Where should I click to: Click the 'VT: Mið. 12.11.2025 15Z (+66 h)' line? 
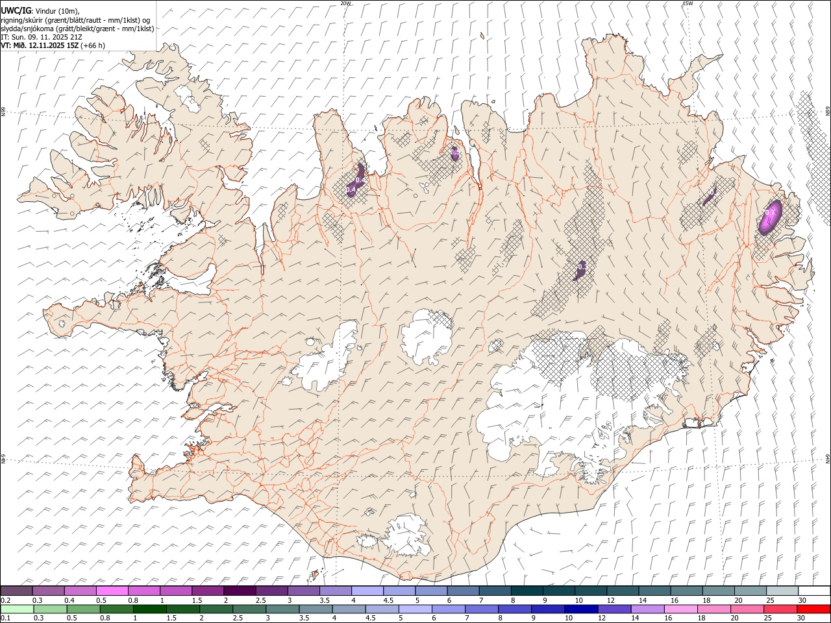[x=53, y=45]
